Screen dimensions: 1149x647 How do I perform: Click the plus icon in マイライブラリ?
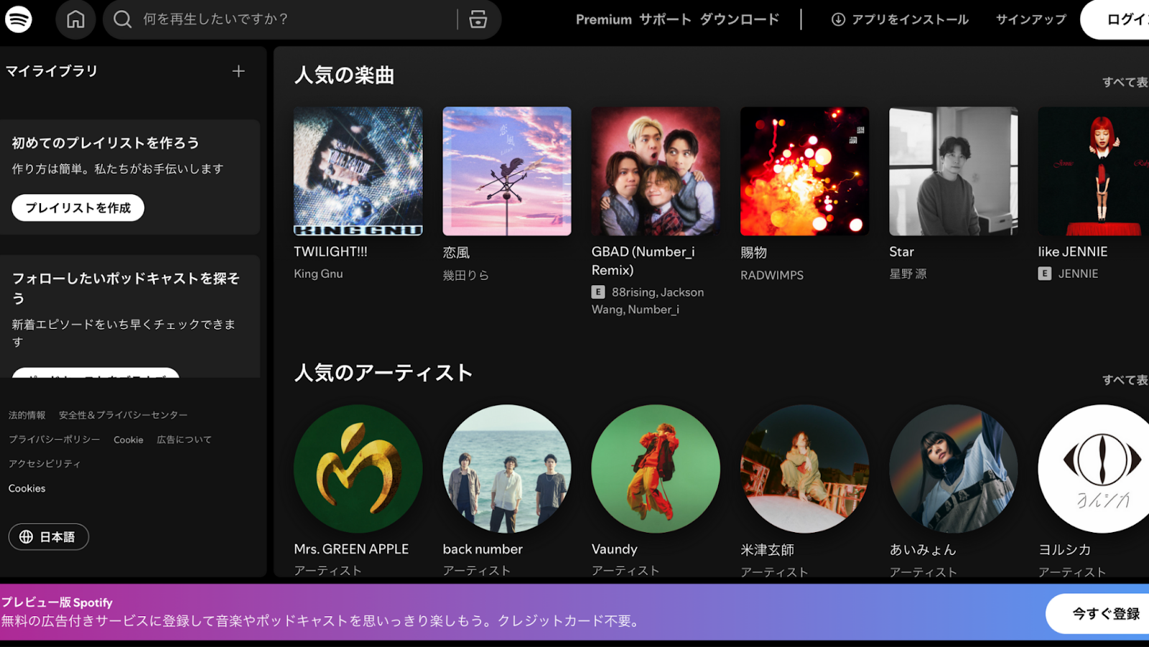click(238, 71)
